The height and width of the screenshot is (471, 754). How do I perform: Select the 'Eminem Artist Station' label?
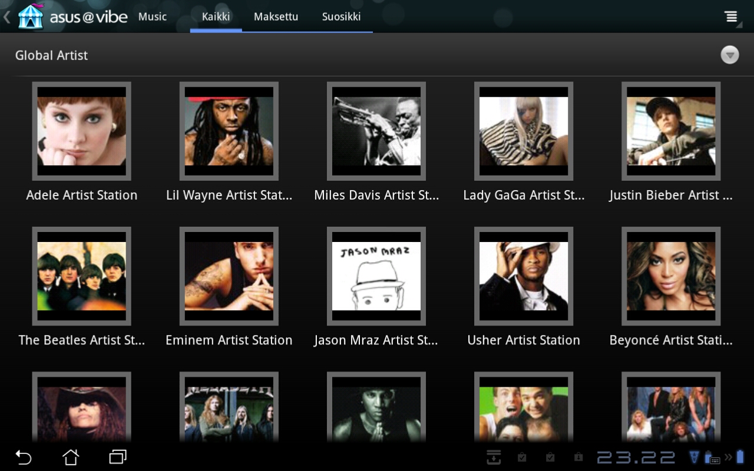pyautogui.click(x=229, y=340)
